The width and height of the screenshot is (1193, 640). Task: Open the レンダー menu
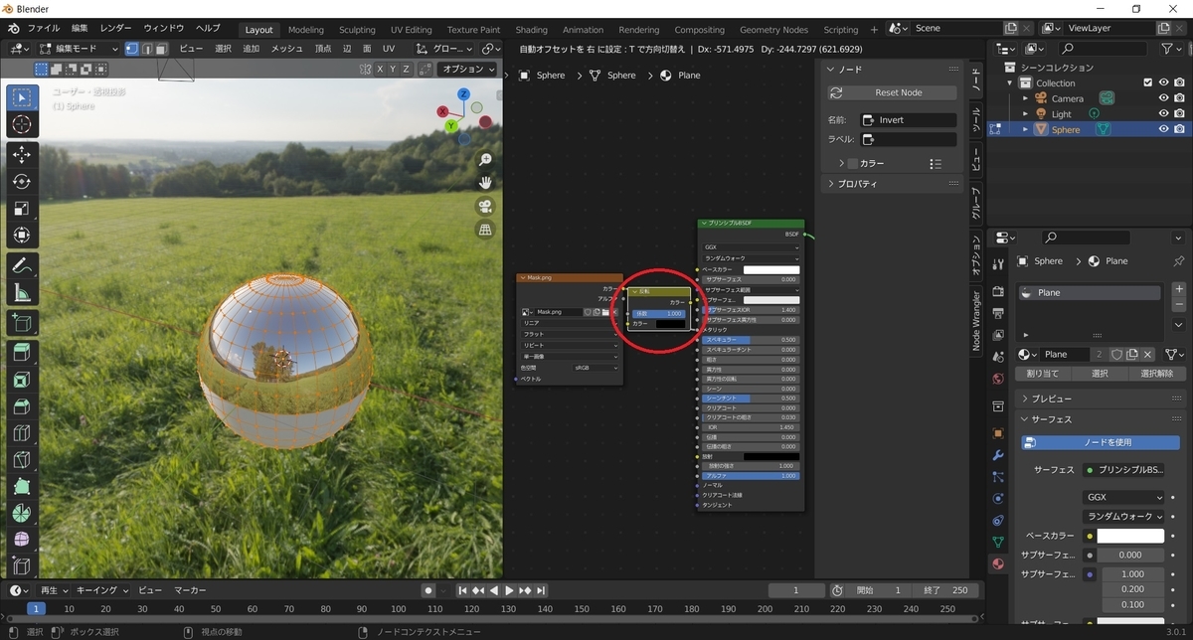[x=117, y=28]
